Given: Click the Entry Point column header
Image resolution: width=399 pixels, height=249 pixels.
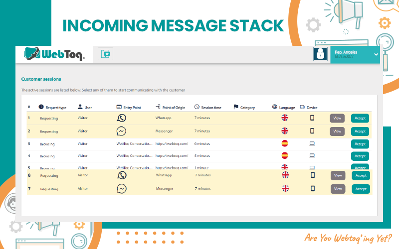Looking at the screenshot, I should coord(132,108).
